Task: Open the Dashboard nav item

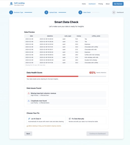Action: [x=92, y=4]
